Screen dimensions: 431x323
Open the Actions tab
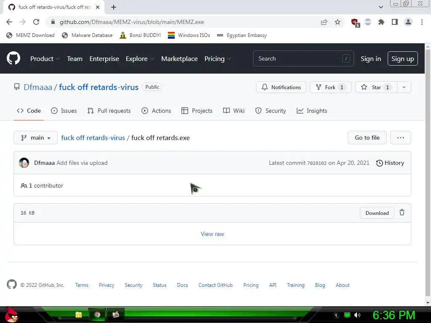click(x=156, y=111)
